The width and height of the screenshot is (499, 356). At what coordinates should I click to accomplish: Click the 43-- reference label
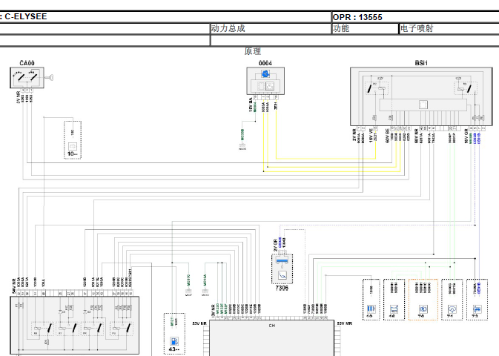point(174,349)
